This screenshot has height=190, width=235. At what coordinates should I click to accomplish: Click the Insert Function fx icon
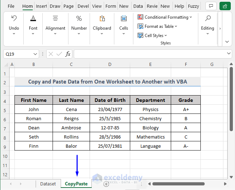[68, 54]
